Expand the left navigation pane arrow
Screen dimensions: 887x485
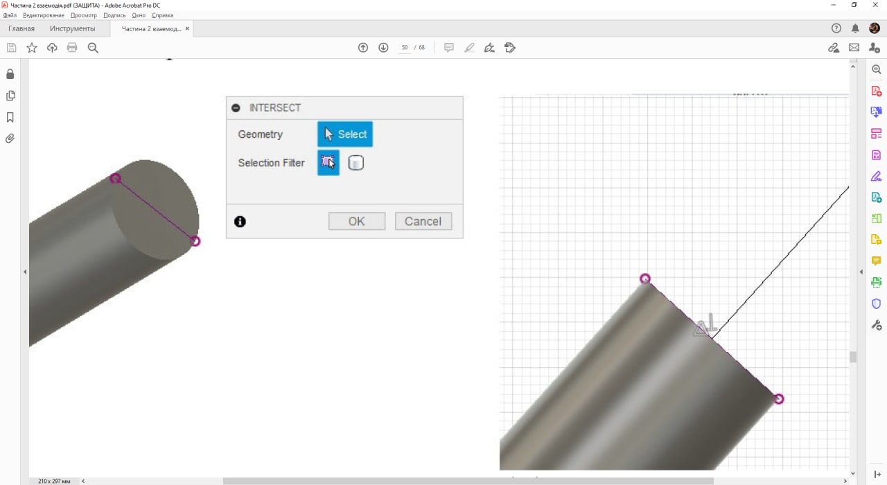25,272
